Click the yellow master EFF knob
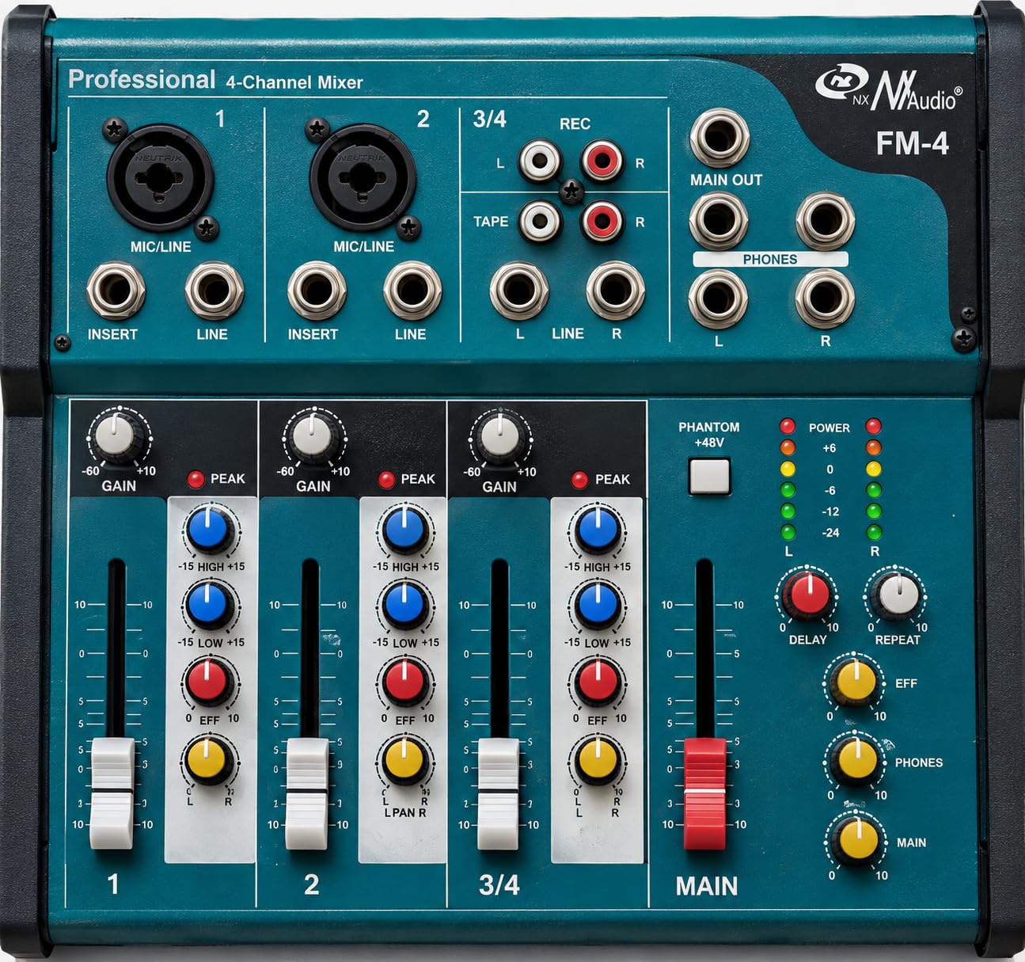The width and height of the screenshot is (1025, 962). [856, 681]
